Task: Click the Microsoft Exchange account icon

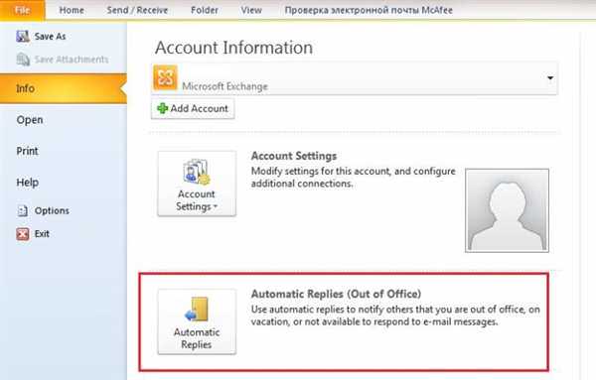Action: [x=165, y=77]
